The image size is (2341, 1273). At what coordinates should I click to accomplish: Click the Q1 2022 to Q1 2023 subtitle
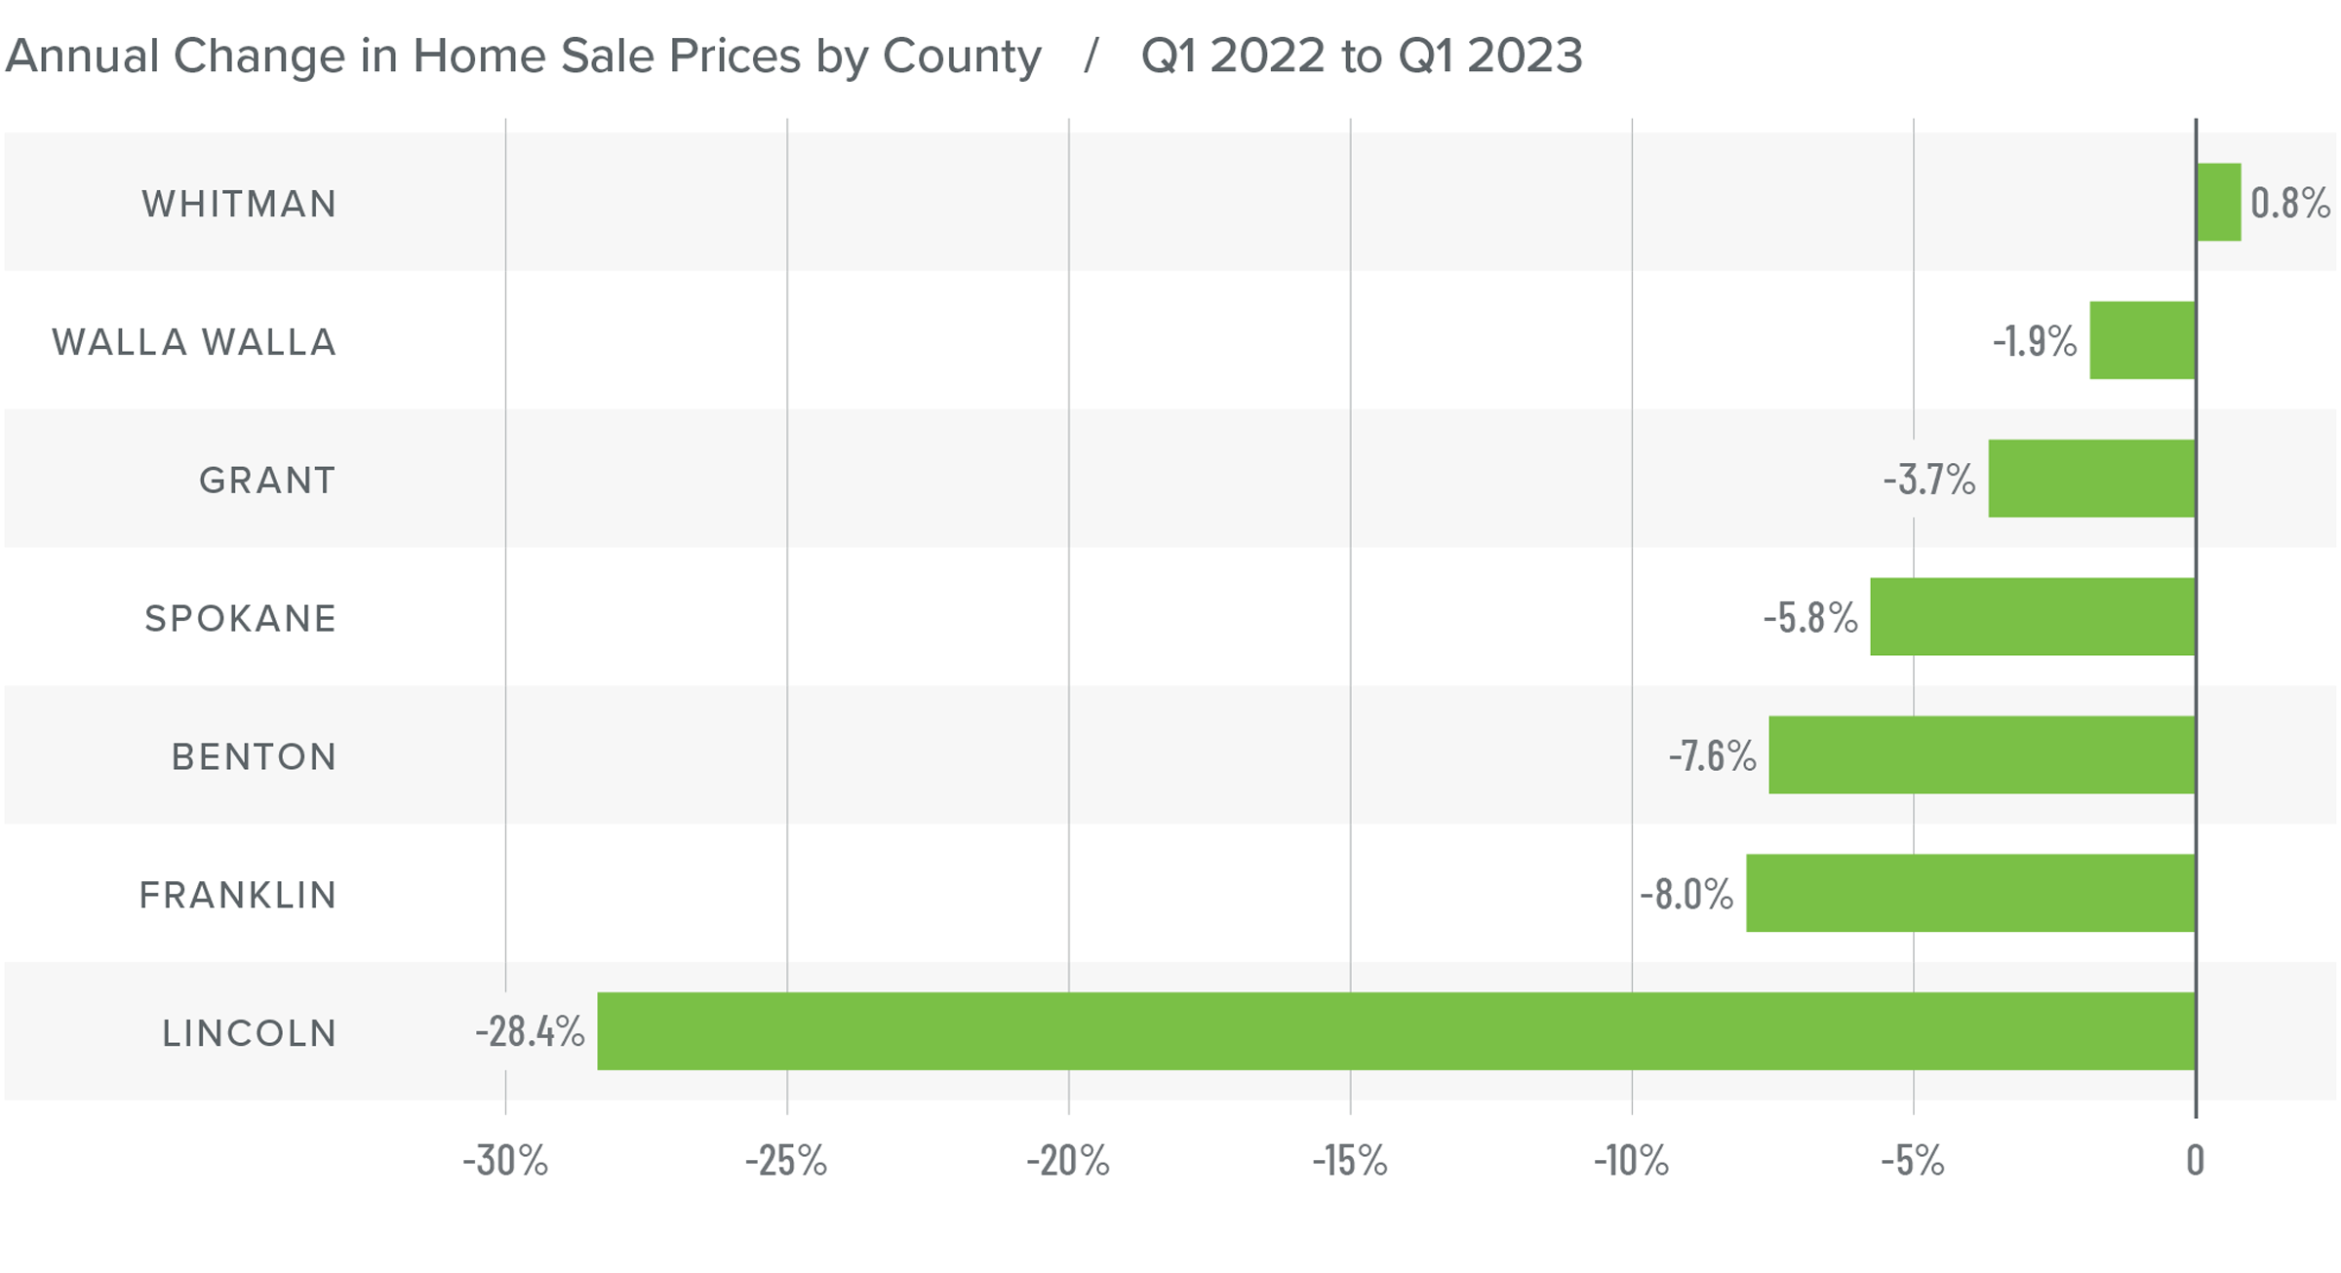coord(1362,56)
